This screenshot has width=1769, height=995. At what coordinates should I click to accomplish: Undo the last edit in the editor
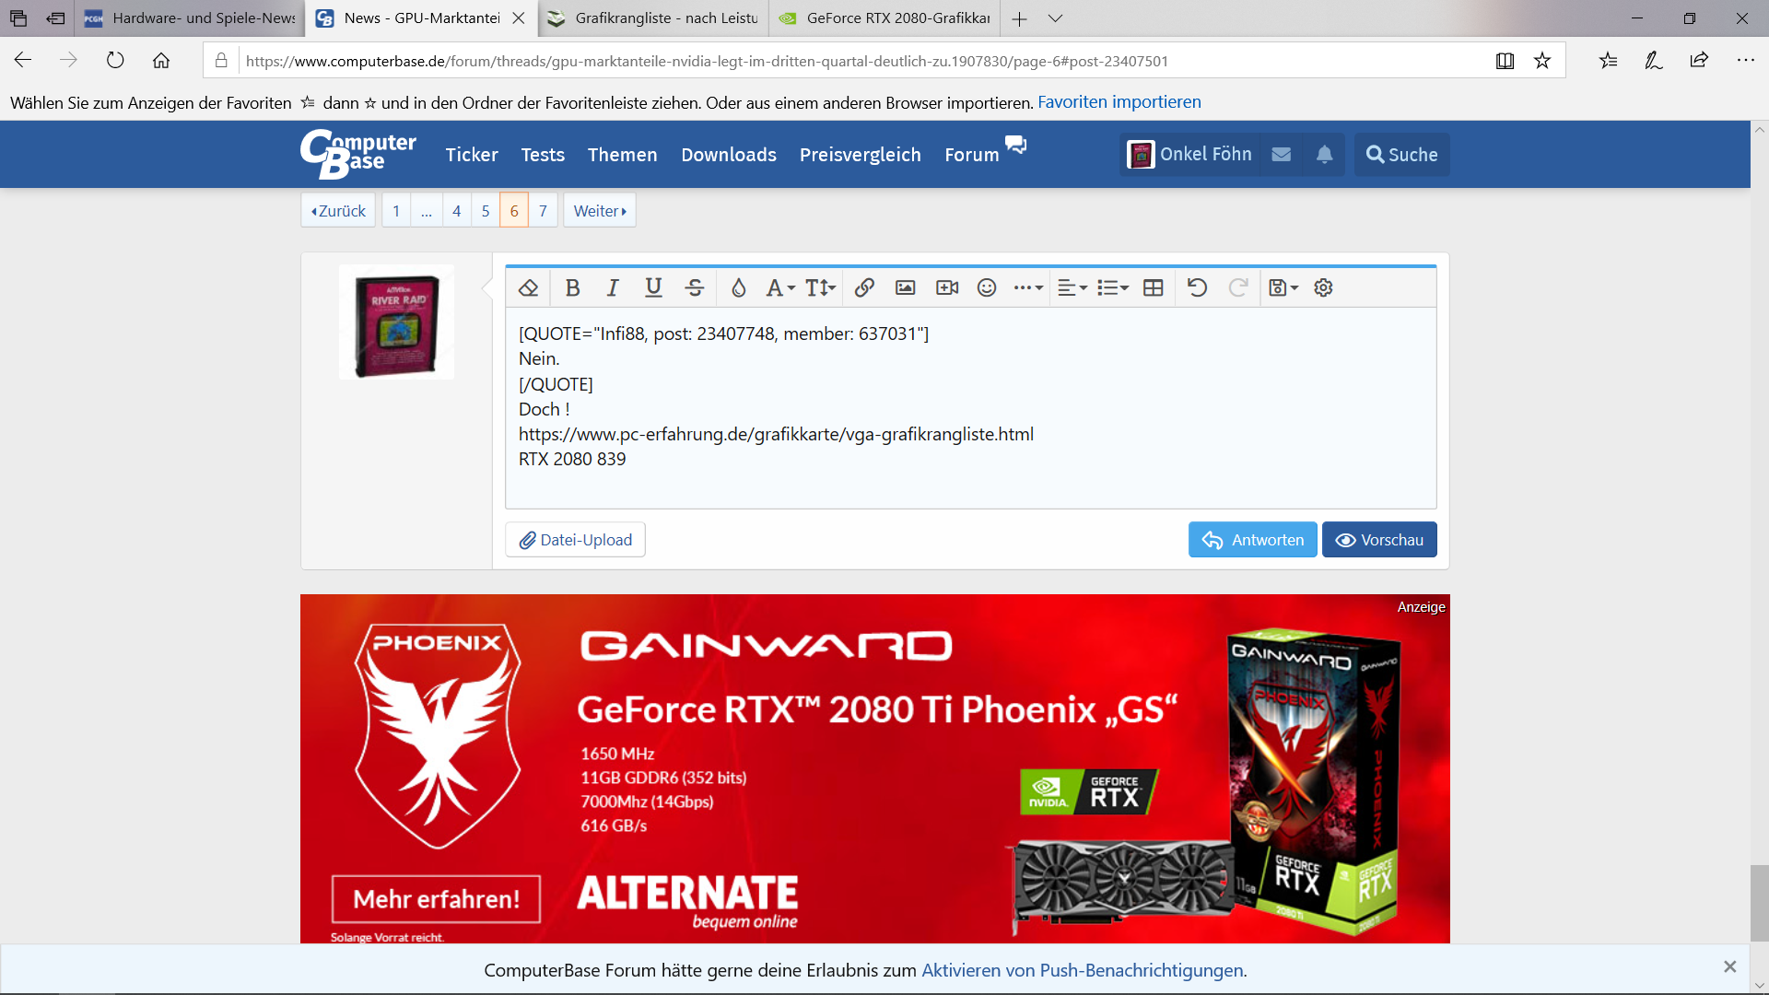[x=1197, y=288]
